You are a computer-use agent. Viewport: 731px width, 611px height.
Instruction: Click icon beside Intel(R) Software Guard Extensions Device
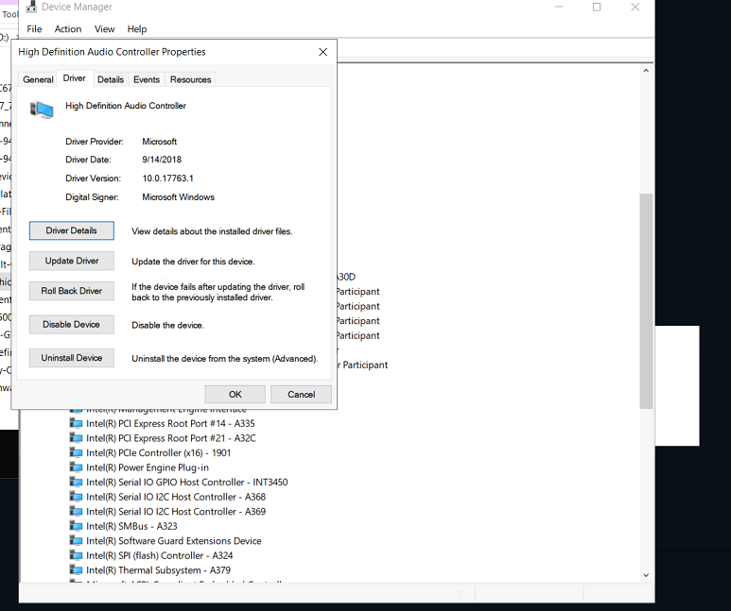76,540
